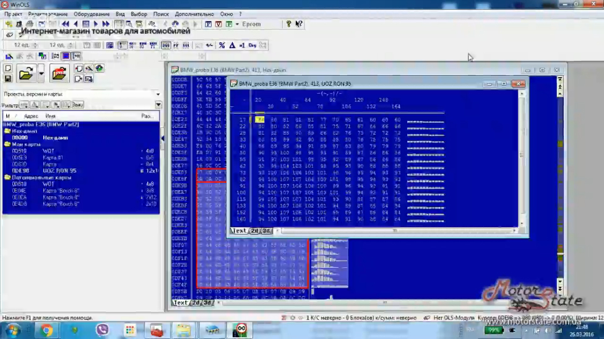This screenshot has width=604, height=339.
Task: Click the floppy disk save icon
Action: click(x=8, y=78)
